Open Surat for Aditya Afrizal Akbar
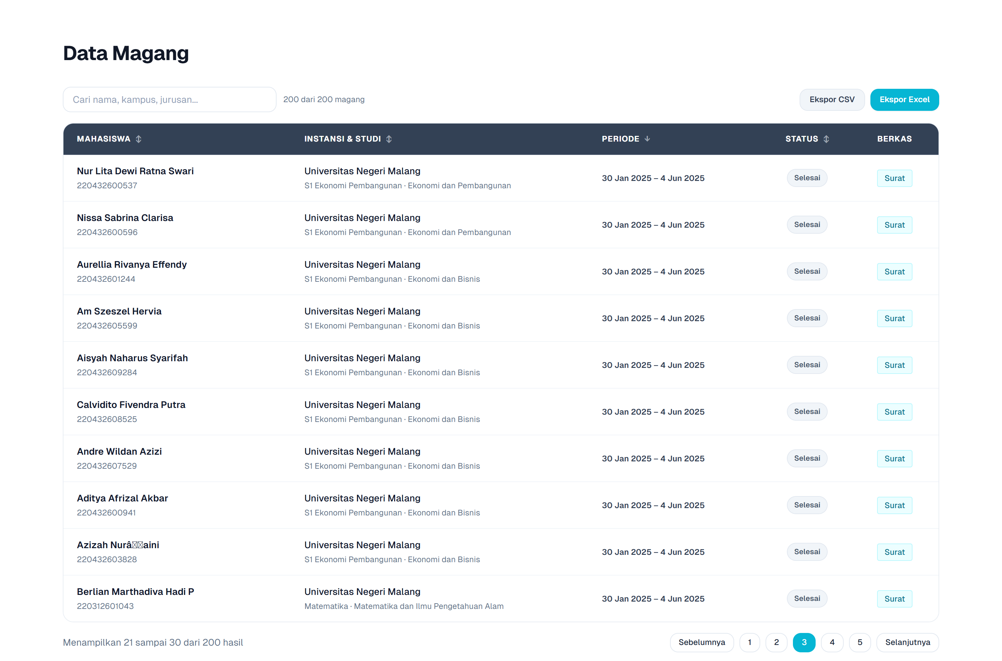1002x661 pixels. (x=894, y=505)
